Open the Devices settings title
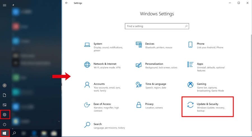This screenshot has width=252, height=137. pos(150,44)
